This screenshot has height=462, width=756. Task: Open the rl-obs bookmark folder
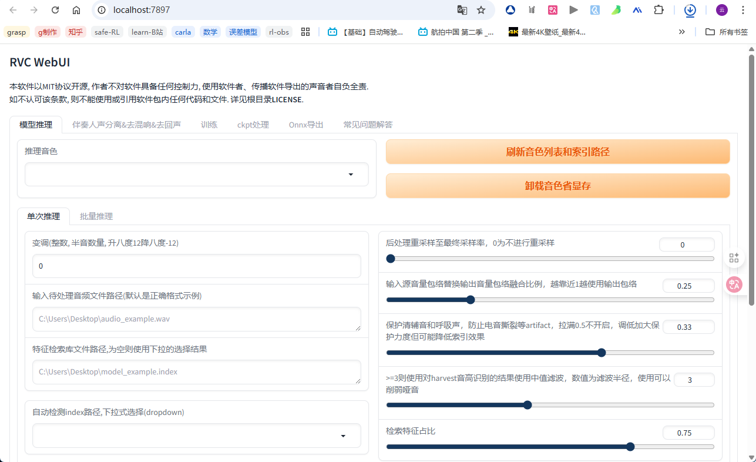[279, 32]
